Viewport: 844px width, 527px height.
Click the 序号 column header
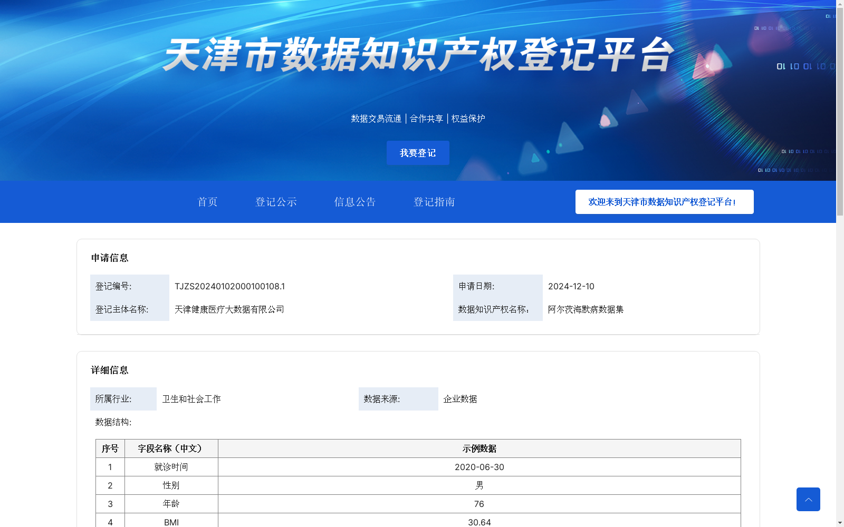[110, 448]
